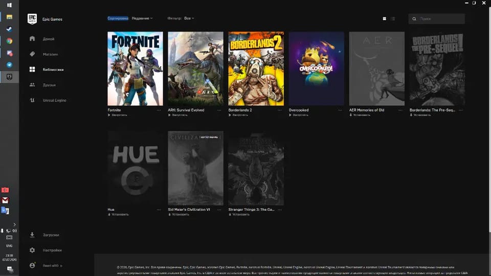This screenshot has height=276, width=491.
Task: Open Settings (Настройки) gear icon
Action: [32, 250]
